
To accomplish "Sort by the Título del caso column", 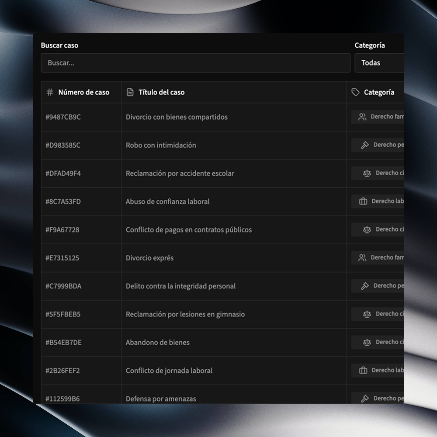I will tap(161, 92).
